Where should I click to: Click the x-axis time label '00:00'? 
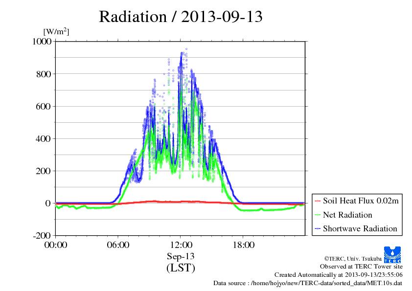(x=55, y=245)
